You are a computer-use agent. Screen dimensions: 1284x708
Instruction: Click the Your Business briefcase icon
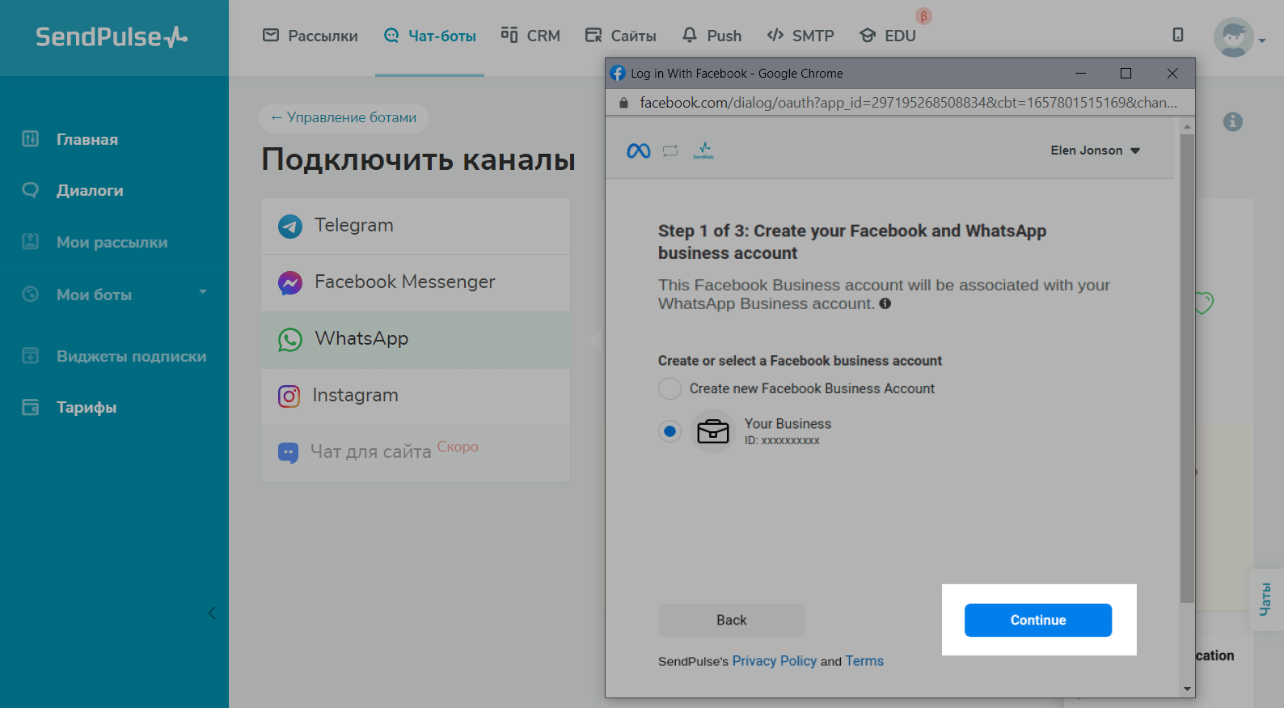coord(713,431)
